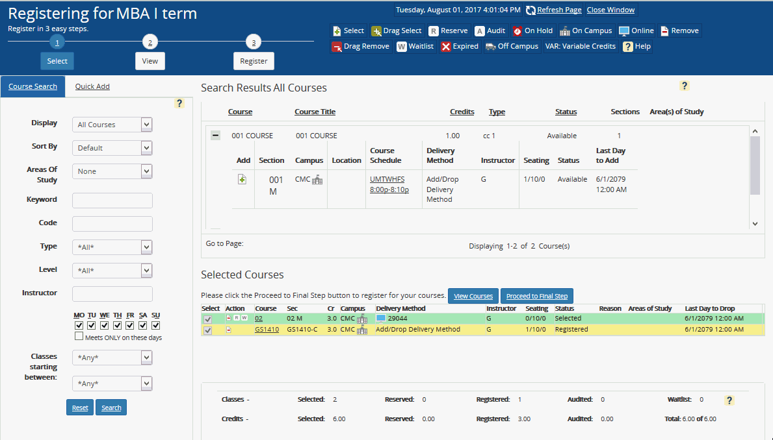Uncheck the MO day checkbox
The width and height of the screenshot is (773, 440).
[x=79, y=325]
